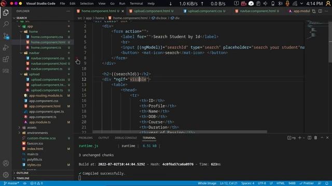332x186 pixels.
Task: Change language mode from HTML
Action: coord(281,183)
